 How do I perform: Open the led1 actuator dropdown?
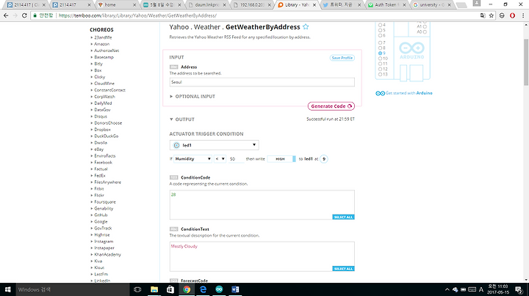(x=215, y=145)
